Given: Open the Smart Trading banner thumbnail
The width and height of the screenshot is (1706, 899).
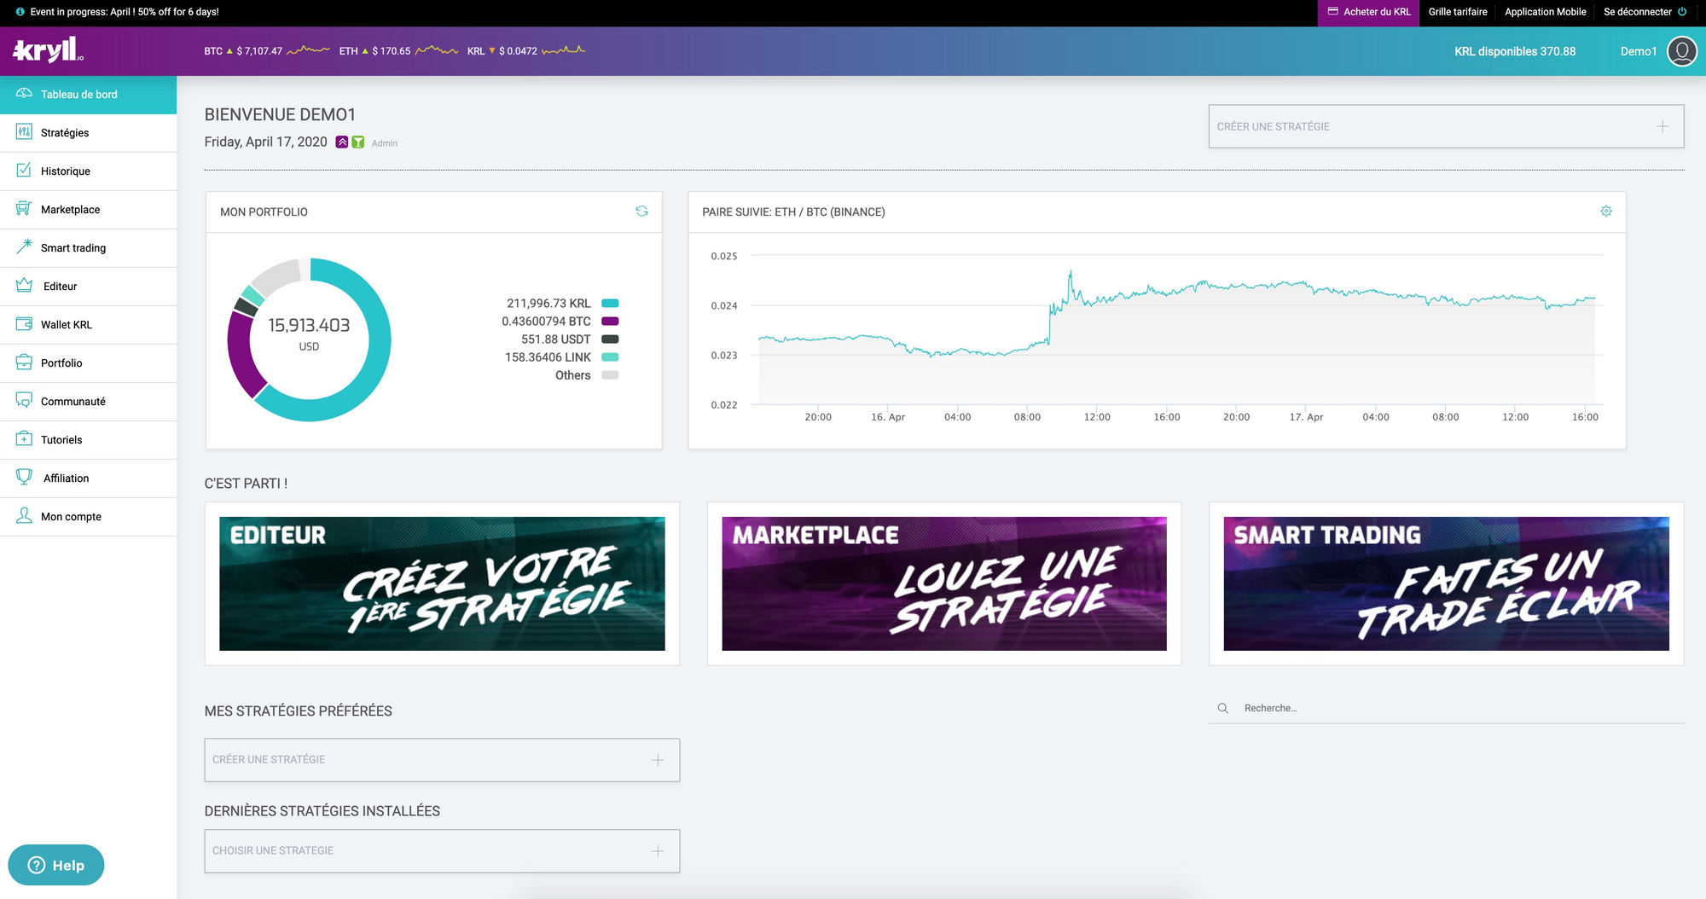Looking at the screenshot, I should point(1446,583).
